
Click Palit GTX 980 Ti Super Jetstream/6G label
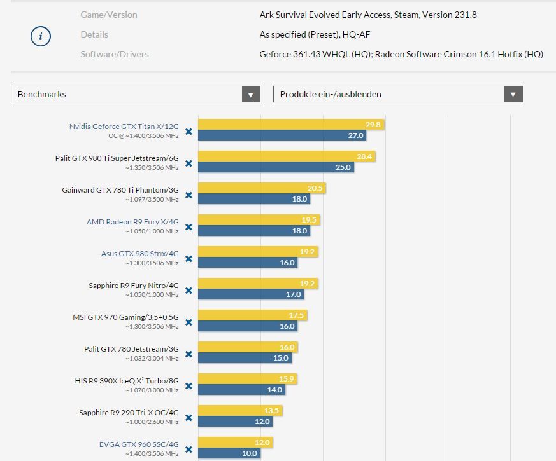click(x=117, y=158)
